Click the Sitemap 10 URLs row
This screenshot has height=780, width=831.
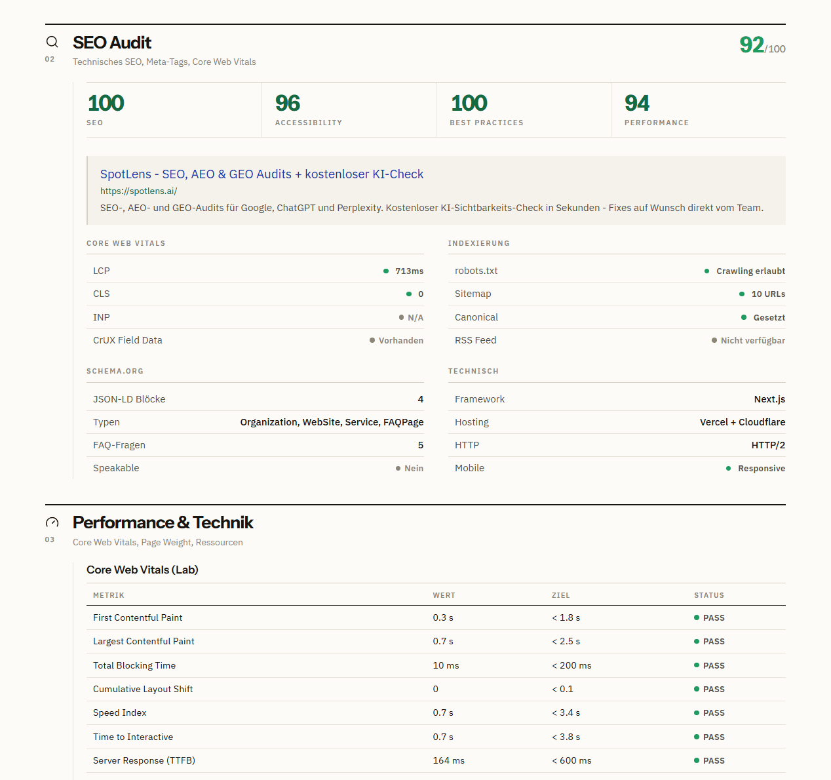[x=617, y=294]
